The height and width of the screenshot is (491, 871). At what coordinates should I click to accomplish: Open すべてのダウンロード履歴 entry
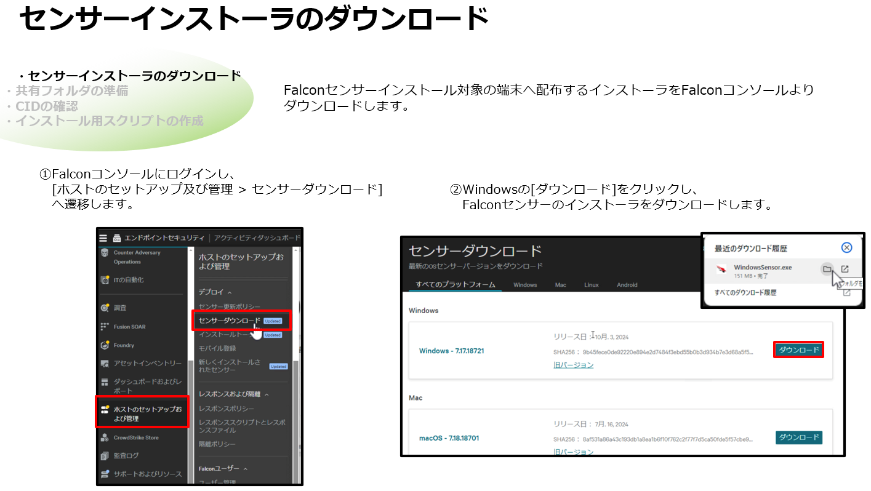tap(745, 292)
